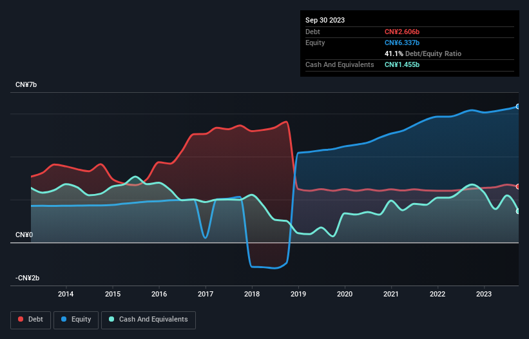The image size is (529, 339).
Task: Click the Cash value CN¥1.455b
Action: coord(402,64)
